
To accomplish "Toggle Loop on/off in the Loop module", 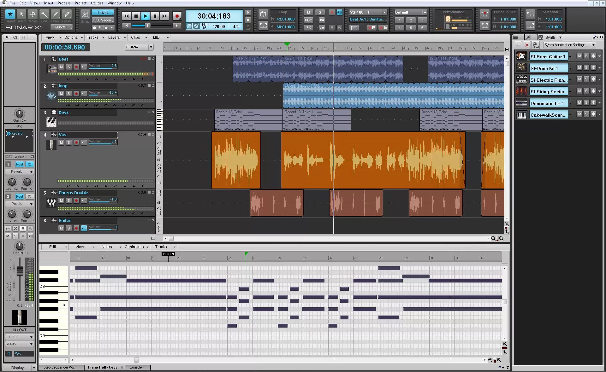I will coord(263,14).
